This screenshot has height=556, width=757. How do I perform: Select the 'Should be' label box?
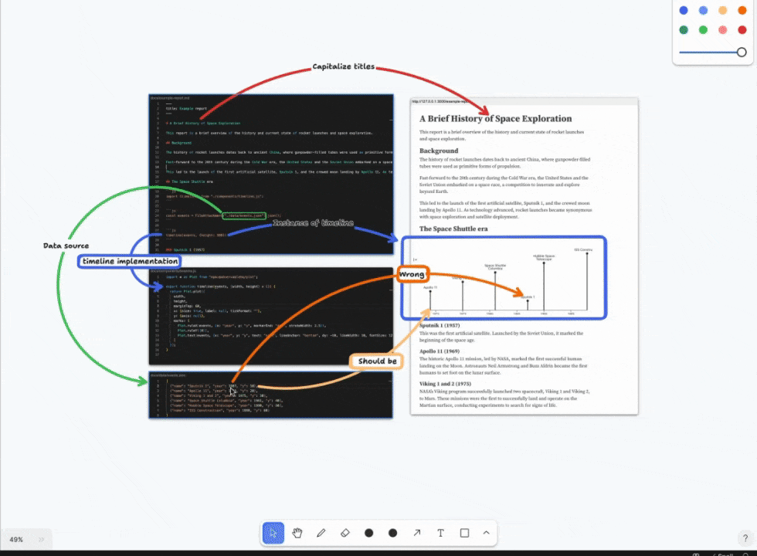(377, 361)
